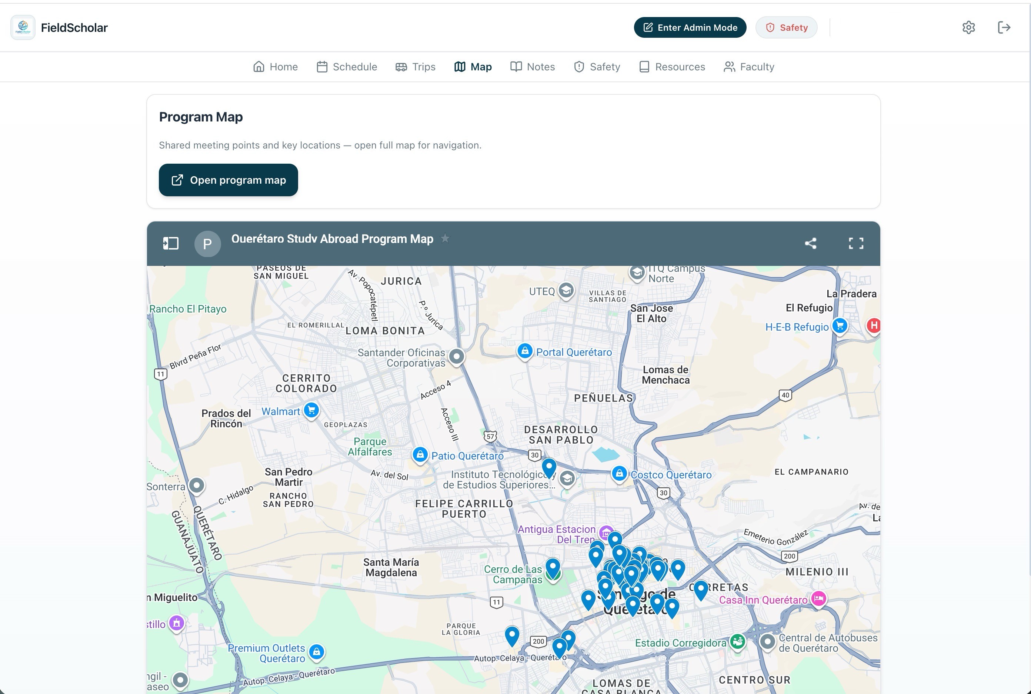
Task: Click blue pin near Cerro de Las Campanas
Action: (553, 567)
